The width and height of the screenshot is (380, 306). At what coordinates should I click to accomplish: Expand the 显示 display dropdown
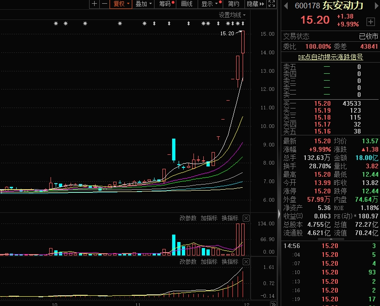[209, 4]
